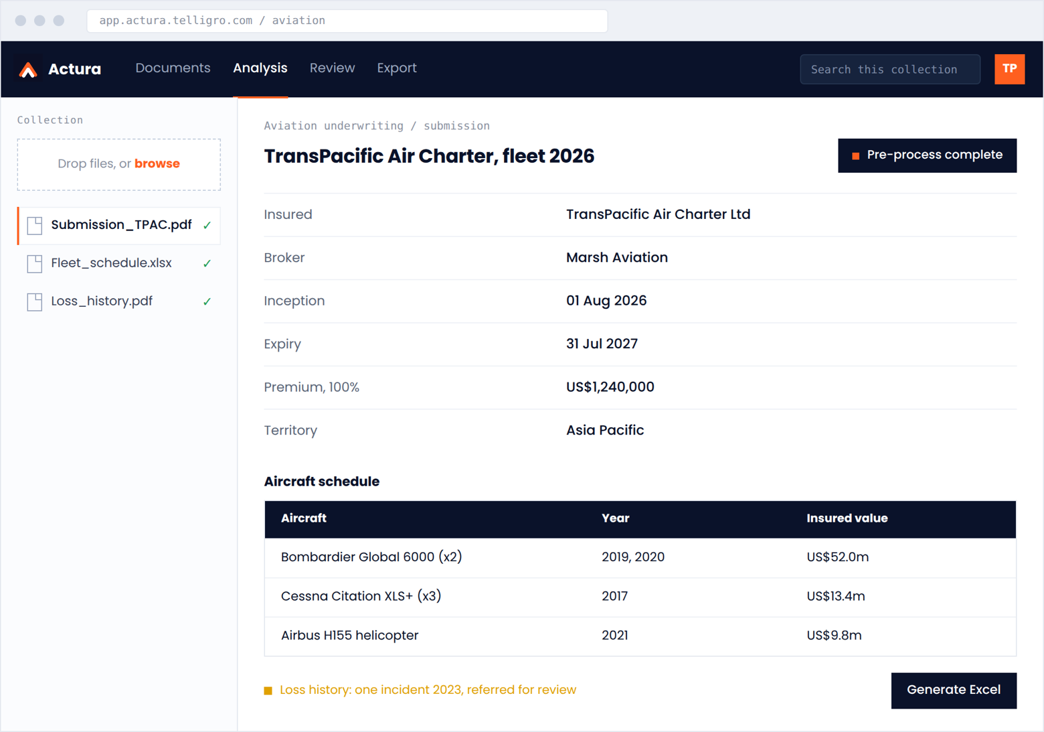Click the Broker field label
The image size is (1044, 732).
coord(284,258)
